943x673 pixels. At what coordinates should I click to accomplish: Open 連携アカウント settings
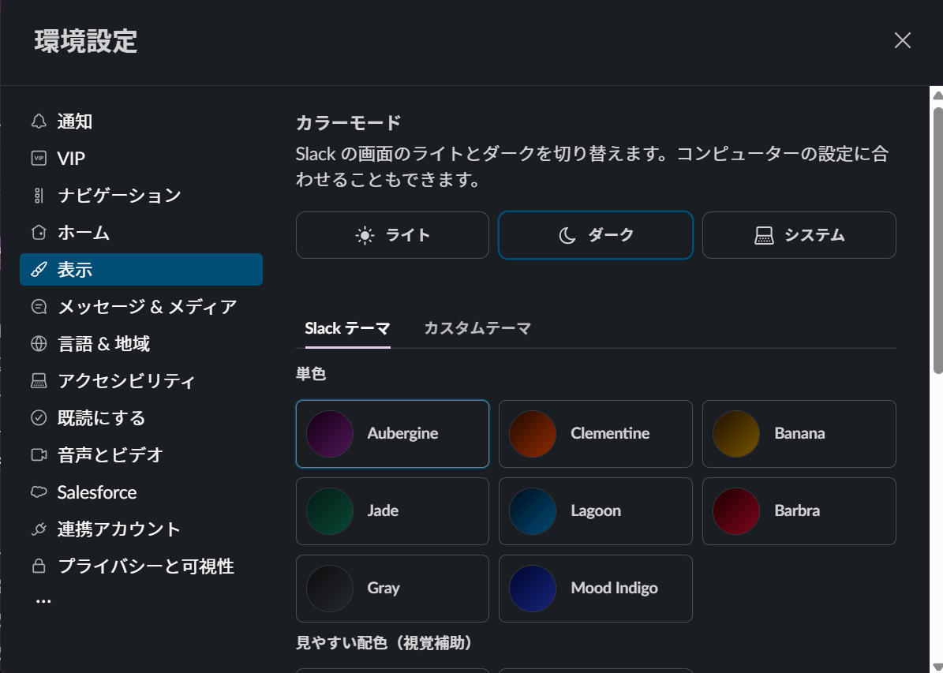tap(118, 529)
